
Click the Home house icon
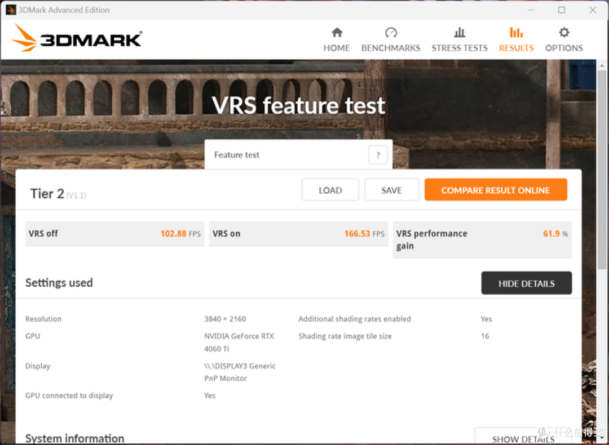click(337, 32)
